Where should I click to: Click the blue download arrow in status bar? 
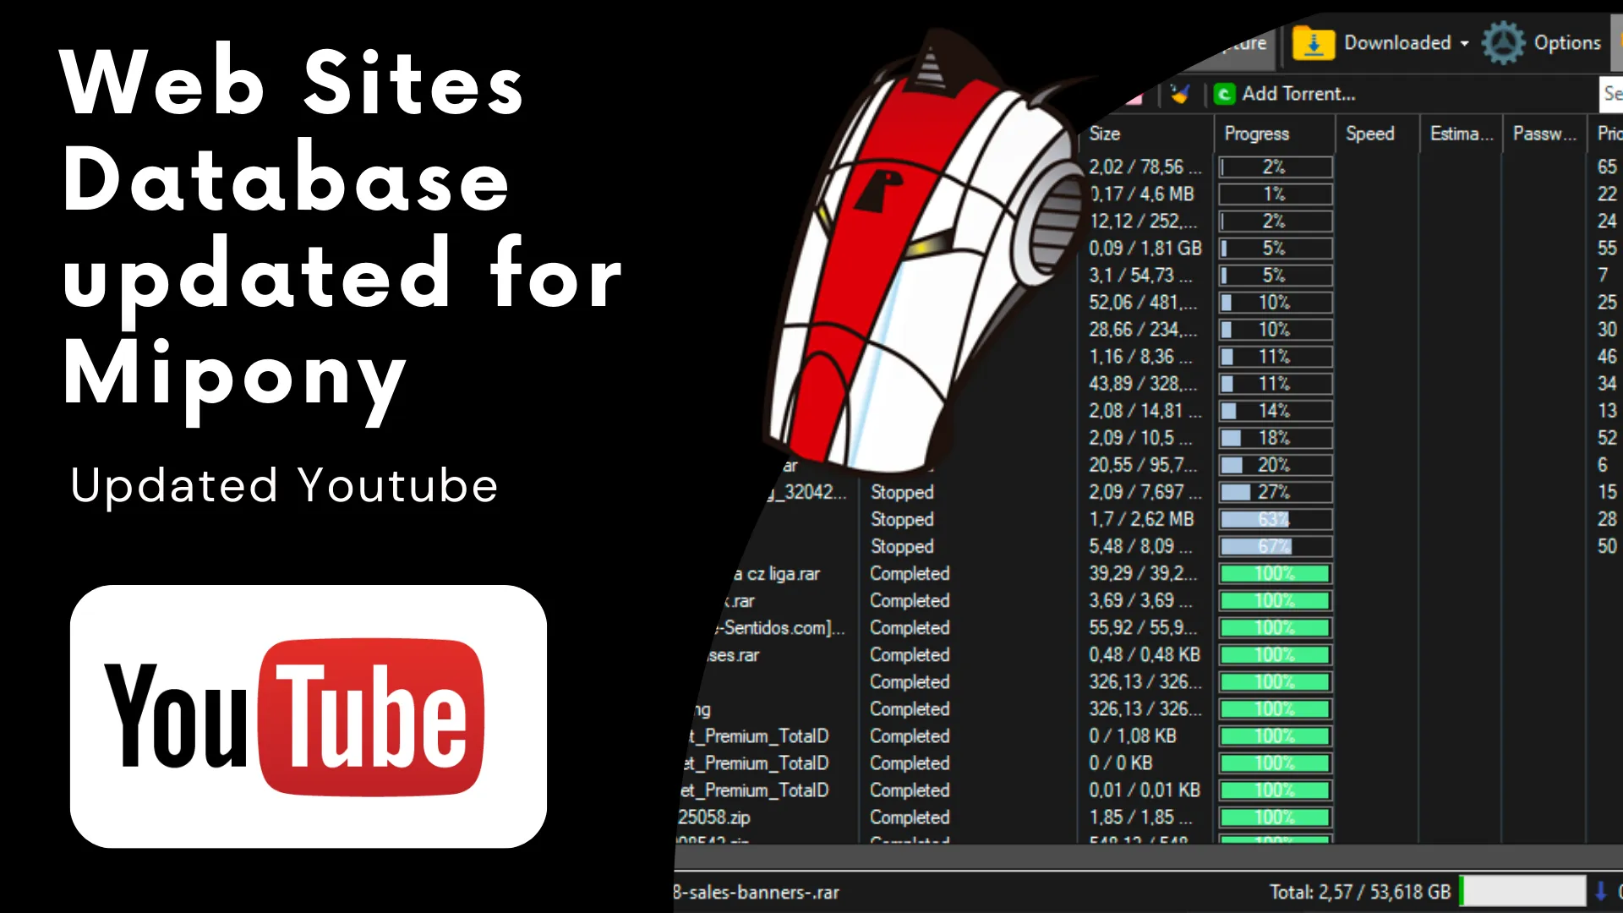[1600, 891]
